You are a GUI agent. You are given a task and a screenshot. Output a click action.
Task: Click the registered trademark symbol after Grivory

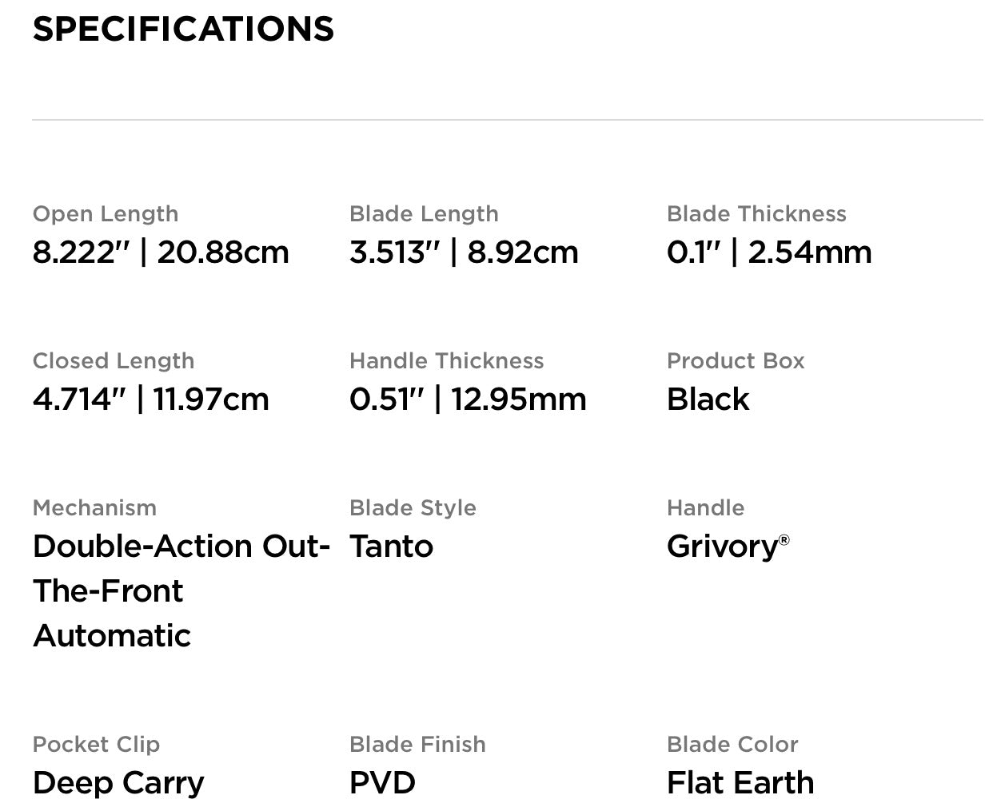(784, 540)
